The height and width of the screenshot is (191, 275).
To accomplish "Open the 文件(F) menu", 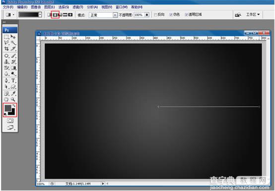I will 8,7.
